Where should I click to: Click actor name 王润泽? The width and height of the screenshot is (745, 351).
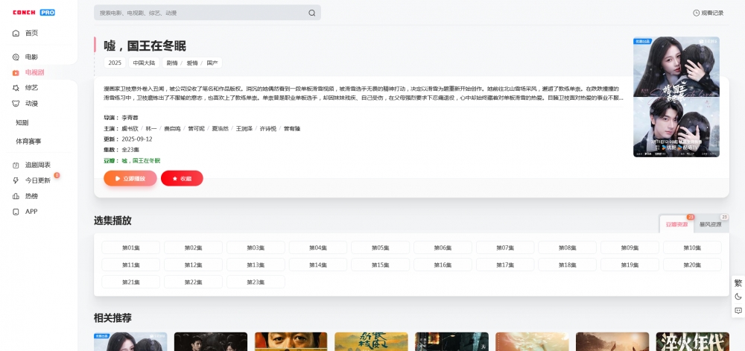click(244, 129)
